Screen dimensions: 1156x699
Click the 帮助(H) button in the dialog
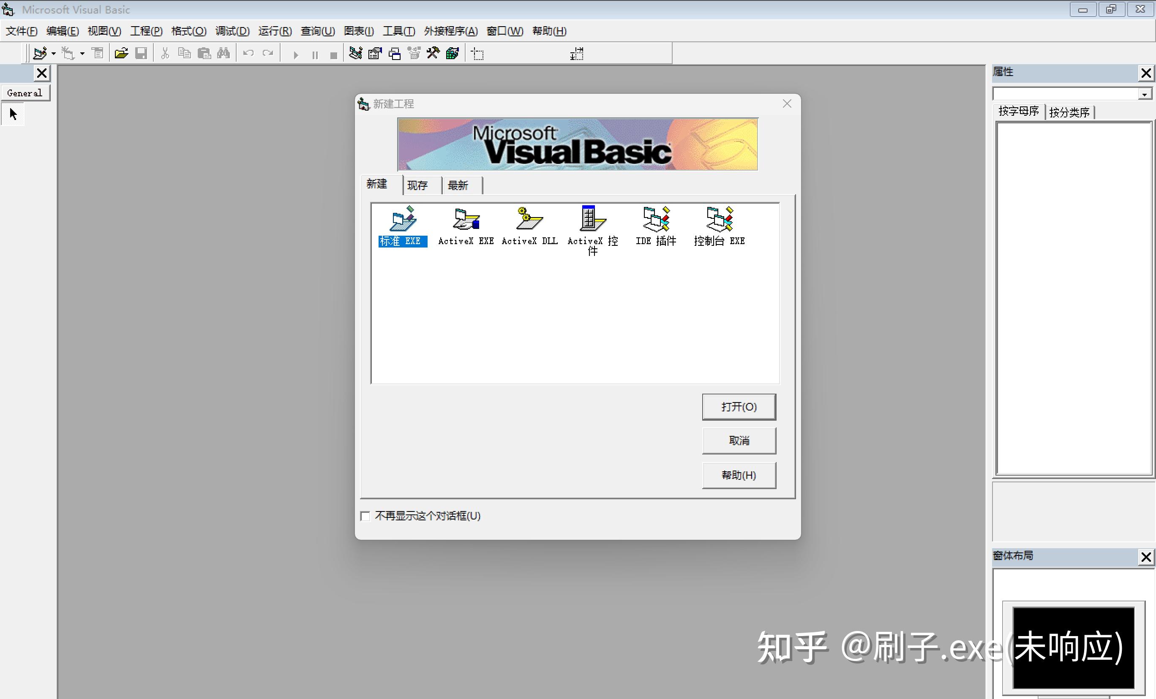[x=739, y=475]
